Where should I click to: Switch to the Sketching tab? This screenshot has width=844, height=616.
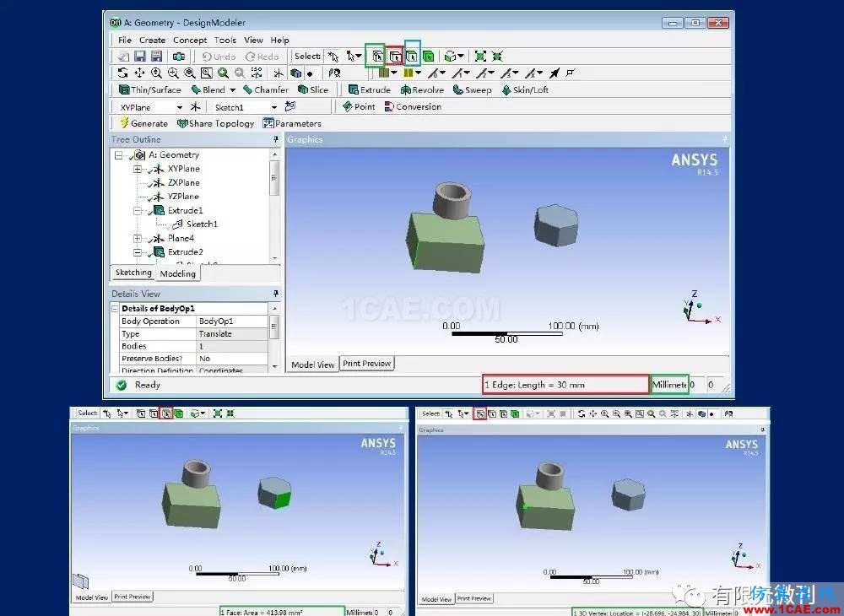133,273
